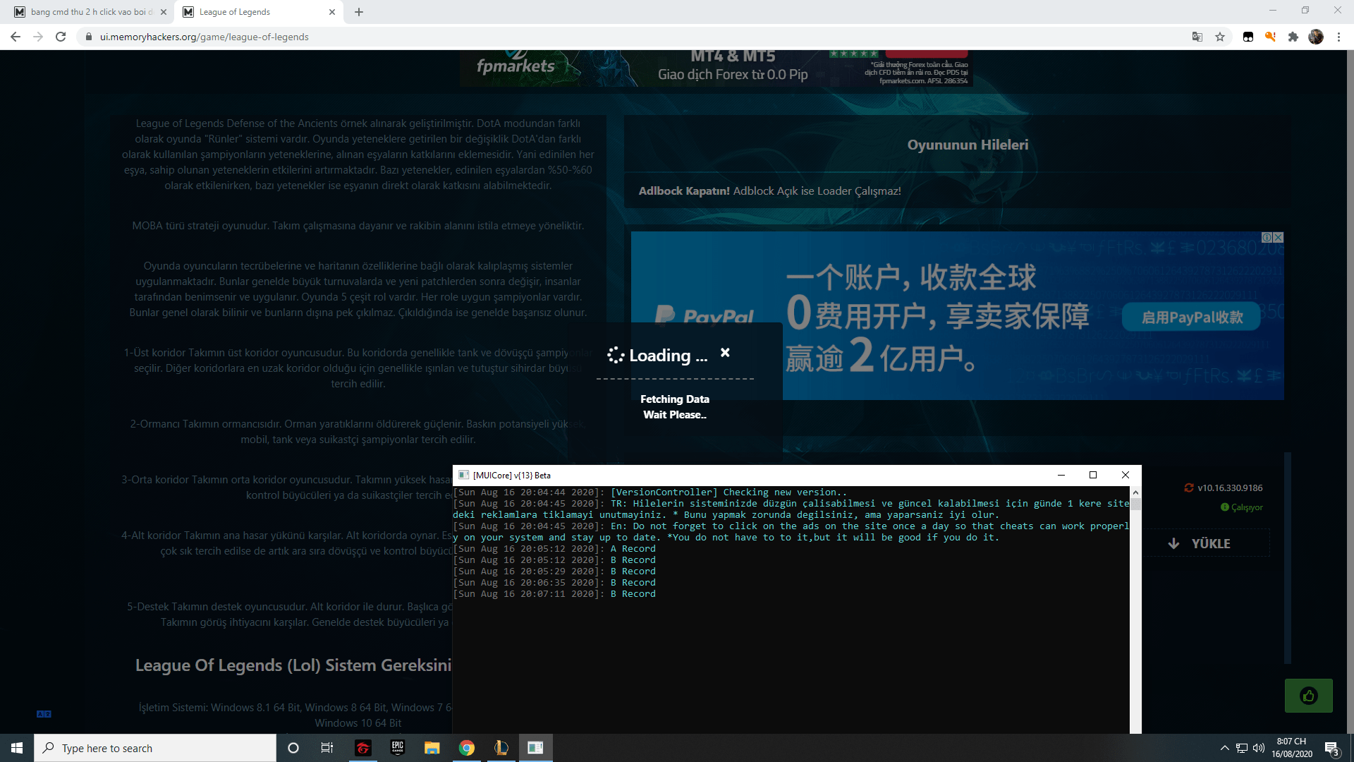This screenshot has height=762, width=1354.
Task: Click the padlock site info icon
Action: pos(89,37)
